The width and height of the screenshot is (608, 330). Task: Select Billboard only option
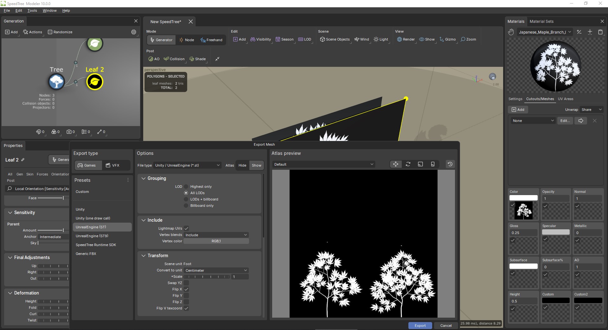click(x=186, y=206)
